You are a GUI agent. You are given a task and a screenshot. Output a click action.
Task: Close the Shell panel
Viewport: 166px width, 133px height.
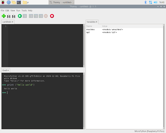click(8, 70)
